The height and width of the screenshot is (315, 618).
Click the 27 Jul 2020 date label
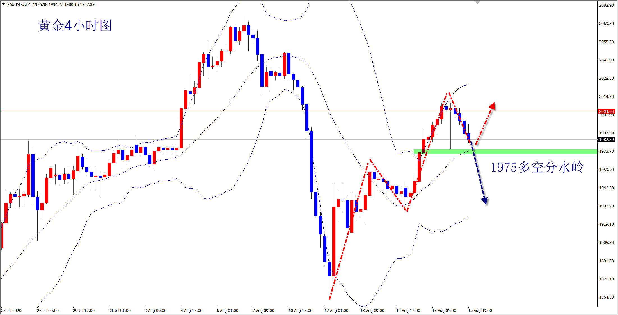click(11, 311)
